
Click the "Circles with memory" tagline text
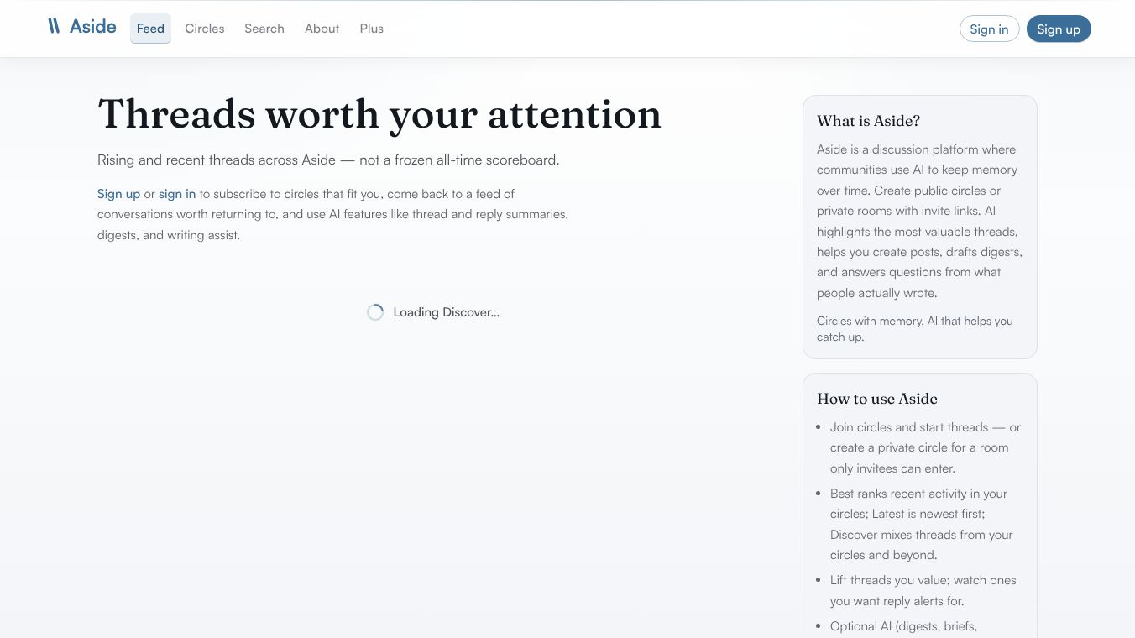pyautogui.click(x=915, y=328)
